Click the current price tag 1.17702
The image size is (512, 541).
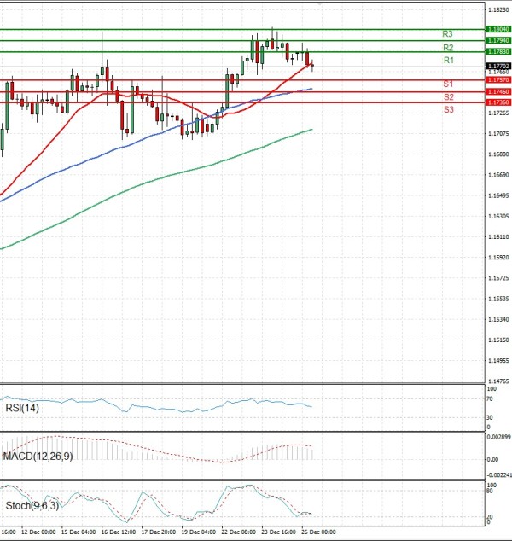pos(497,66)
